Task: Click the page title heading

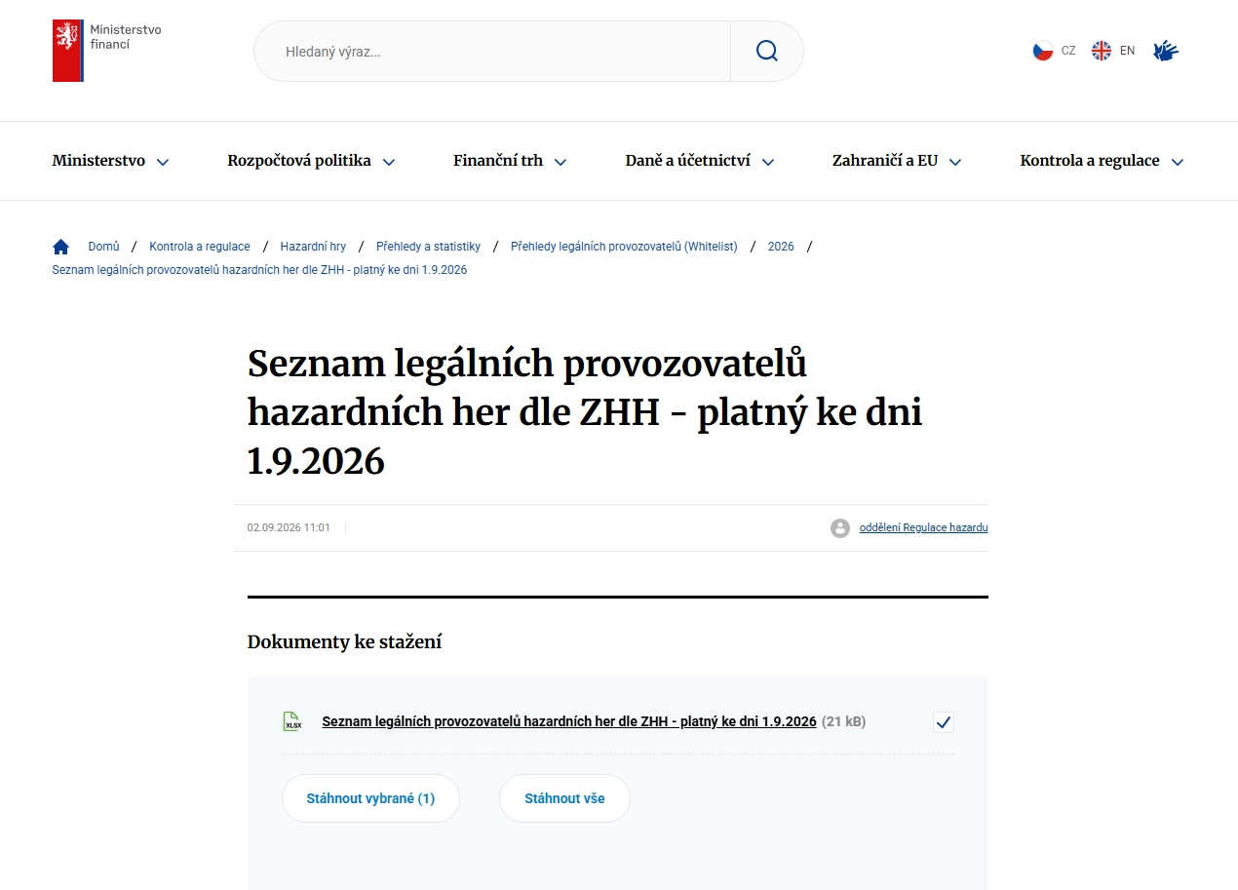Action: pyautogui.click(x=585, y=412)
